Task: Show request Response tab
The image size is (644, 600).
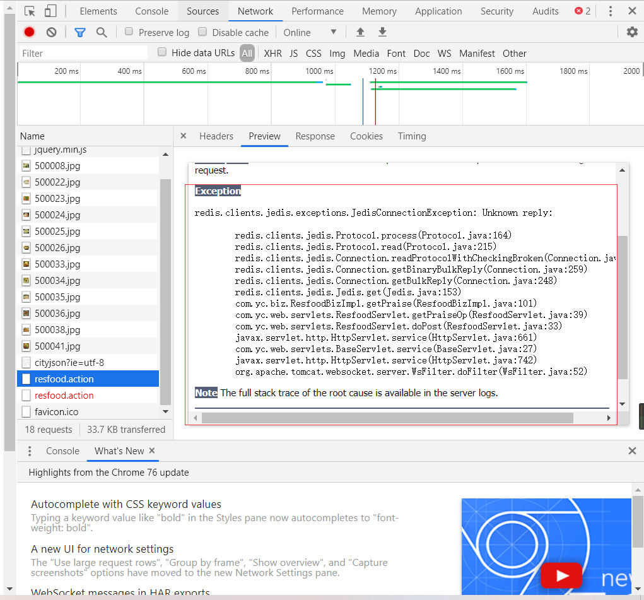Action: pyautogui.click(x=315, y=136)
